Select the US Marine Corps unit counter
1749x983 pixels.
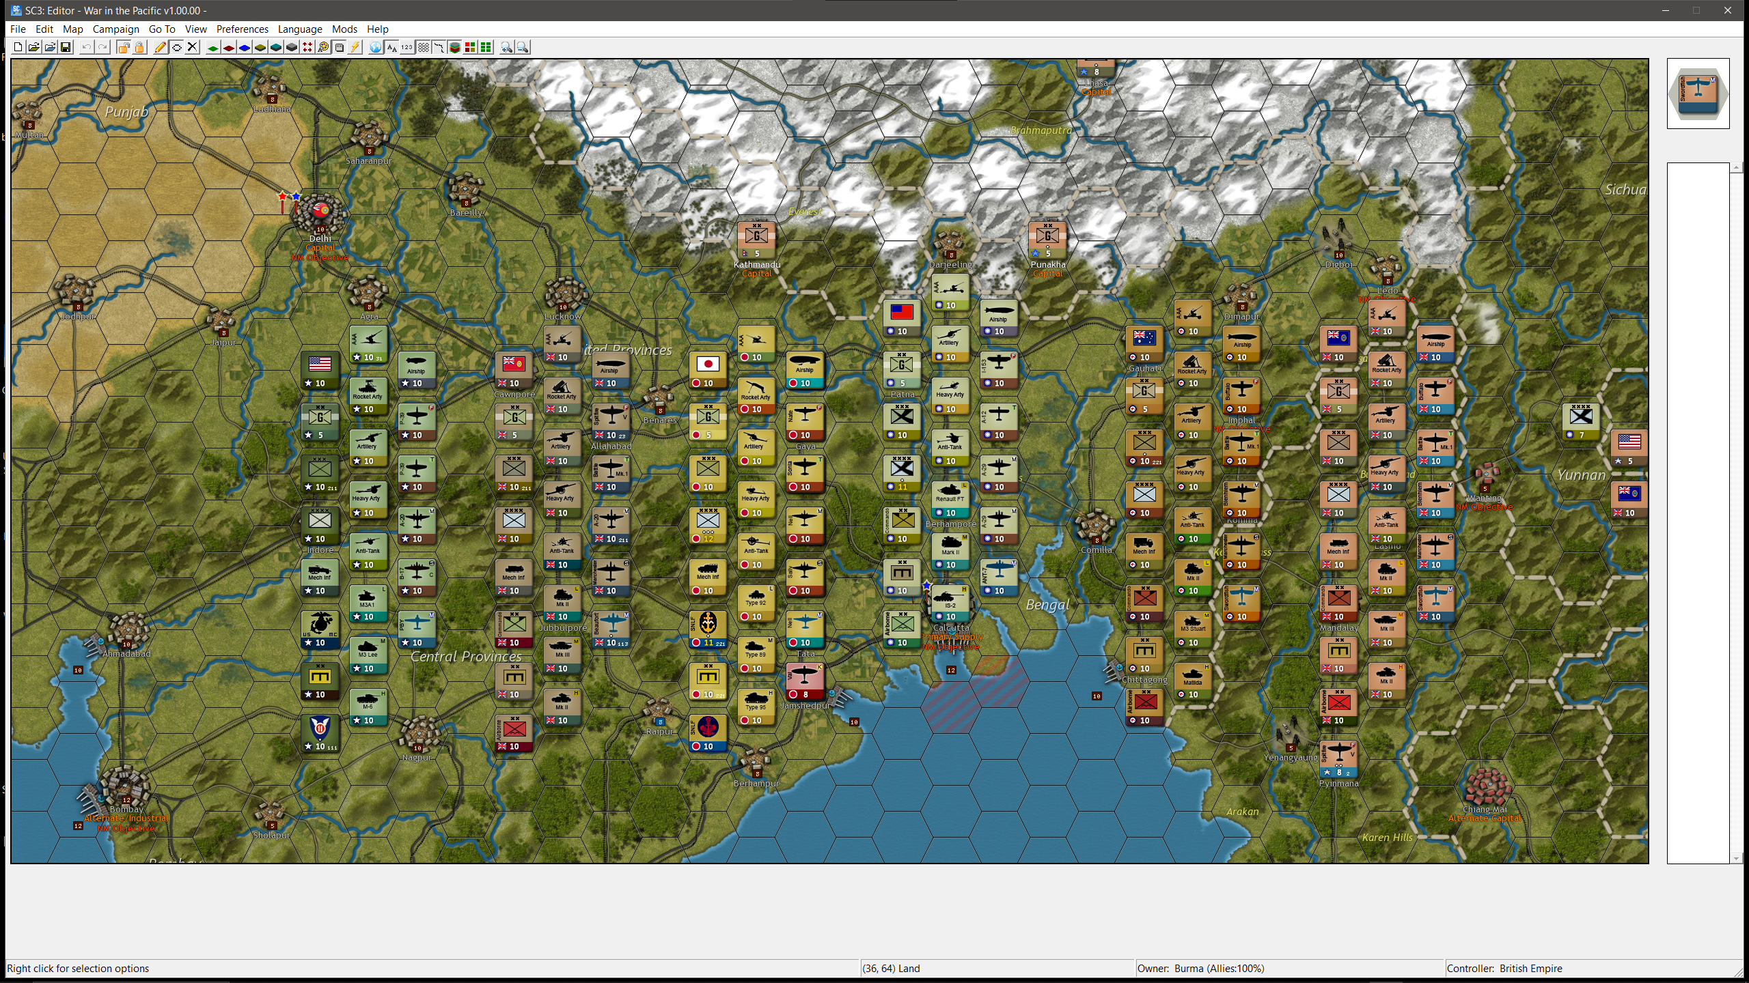pos(320,628)
